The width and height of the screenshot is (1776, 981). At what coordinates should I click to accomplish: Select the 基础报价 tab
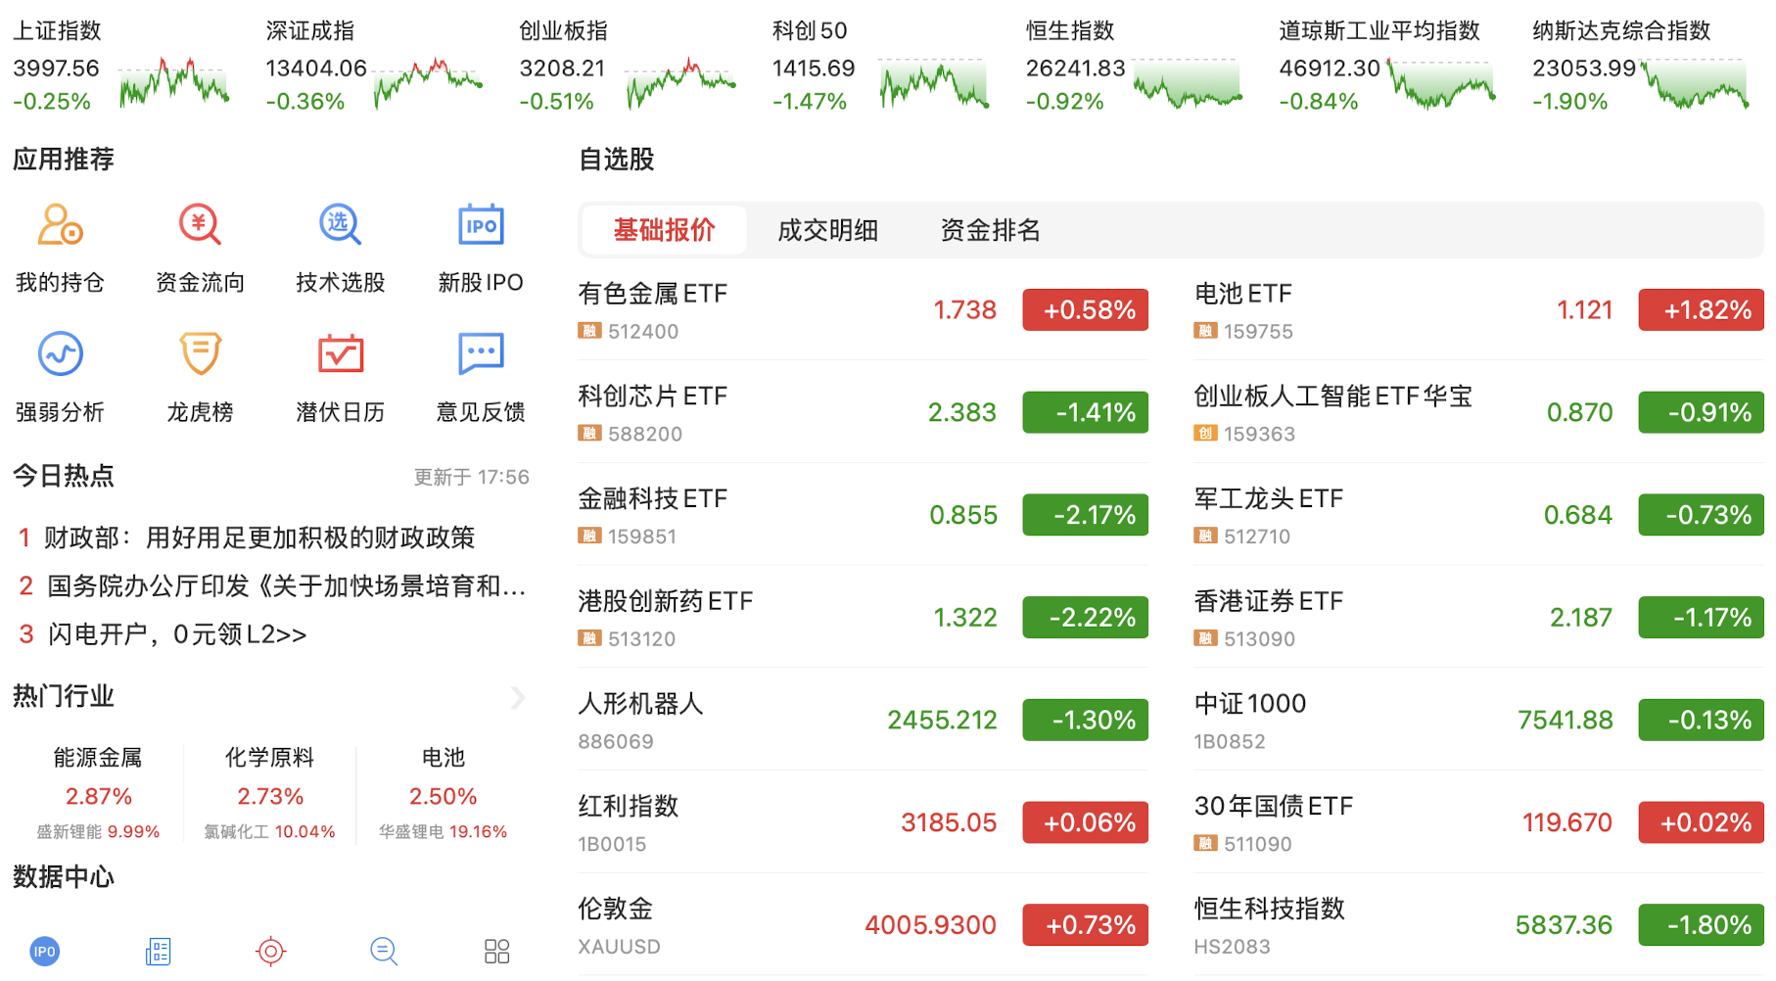pyautogui.click(x=664, y=230)
